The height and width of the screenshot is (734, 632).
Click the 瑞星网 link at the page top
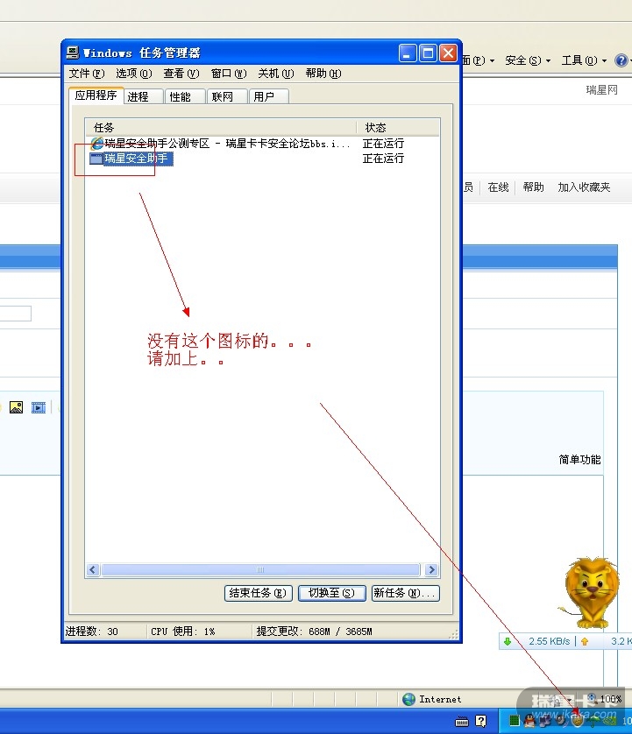click(601, 90)
